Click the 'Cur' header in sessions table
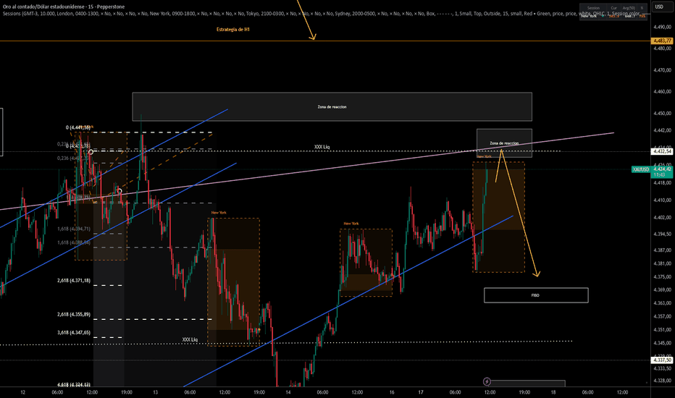Viewport: 675px width, 398px height. click(613, 8)
